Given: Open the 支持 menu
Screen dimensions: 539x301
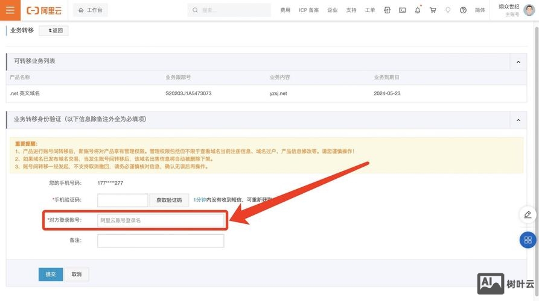Looking at the screenshot, I should tap(351, 10).
